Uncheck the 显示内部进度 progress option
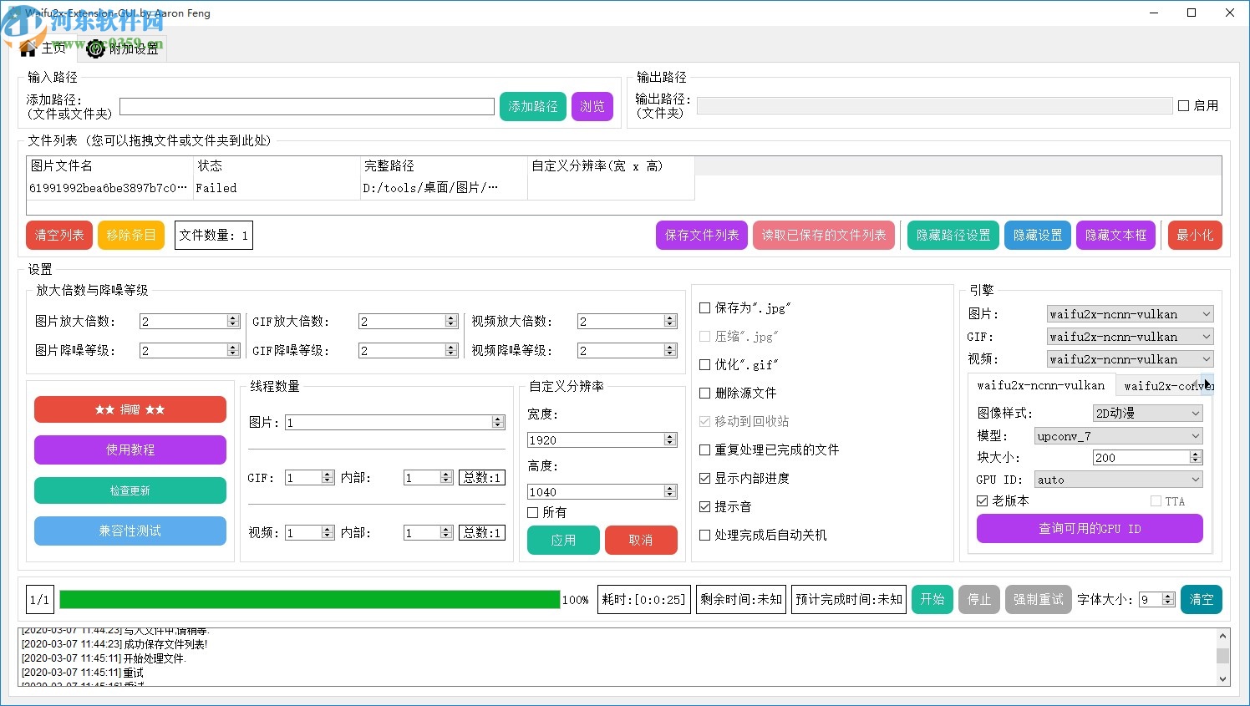1250x706 pixels. click(x=704, y=478)
